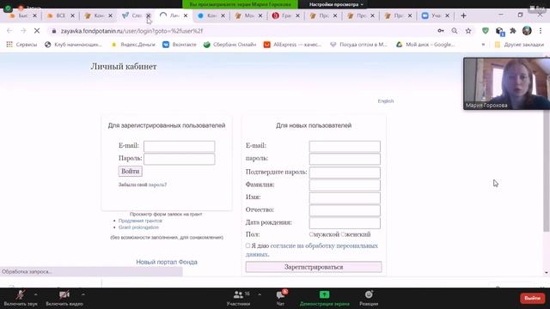Click the Войти login button

tap(130, 172)
